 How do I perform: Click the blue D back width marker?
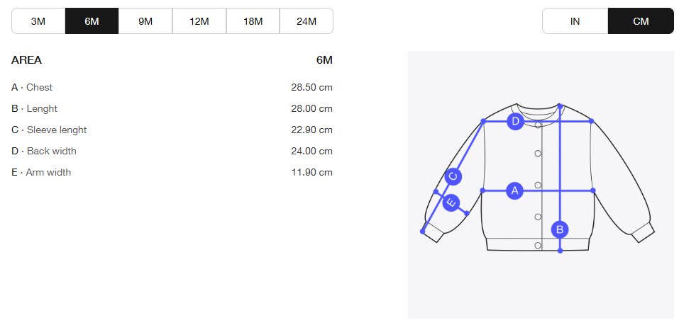pyautogui.click(x=516, y=122)
